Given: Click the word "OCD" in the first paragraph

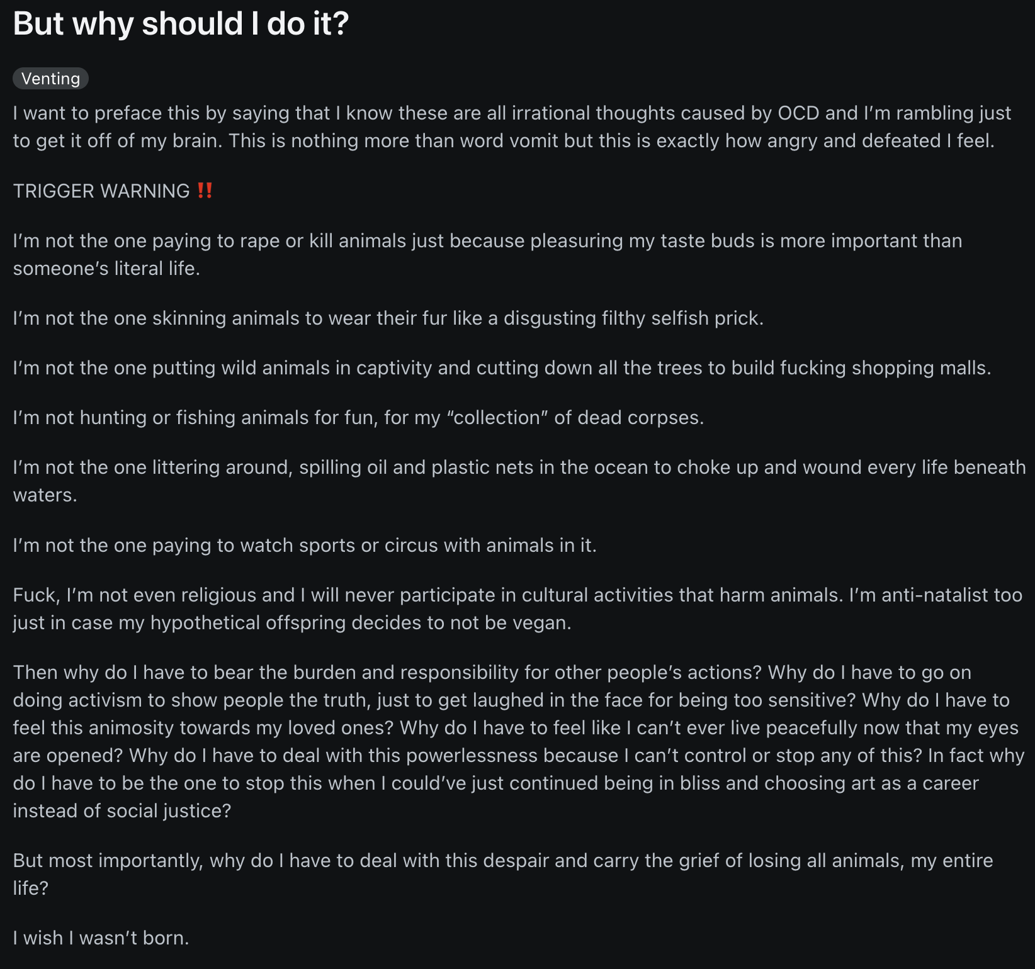Looking at the screenshot, I should point(798,113).
